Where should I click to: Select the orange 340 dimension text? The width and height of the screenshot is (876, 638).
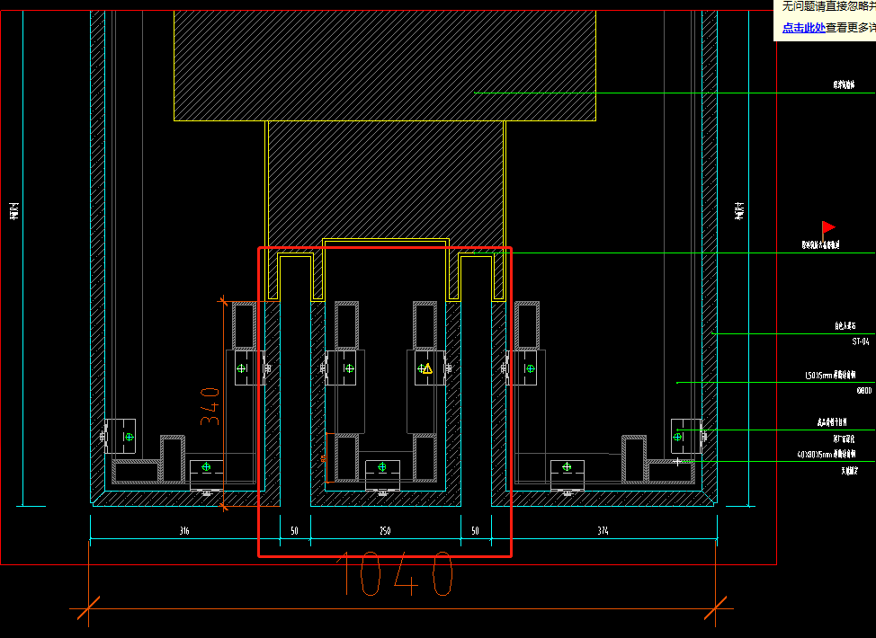pos(210,407)
